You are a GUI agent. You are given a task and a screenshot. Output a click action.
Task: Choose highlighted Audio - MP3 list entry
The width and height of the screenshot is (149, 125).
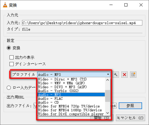71,95
